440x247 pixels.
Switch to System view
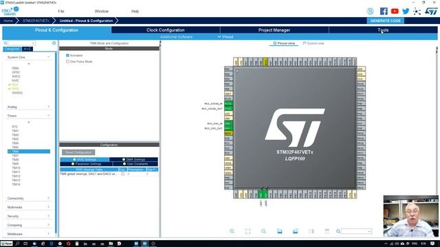313,43
